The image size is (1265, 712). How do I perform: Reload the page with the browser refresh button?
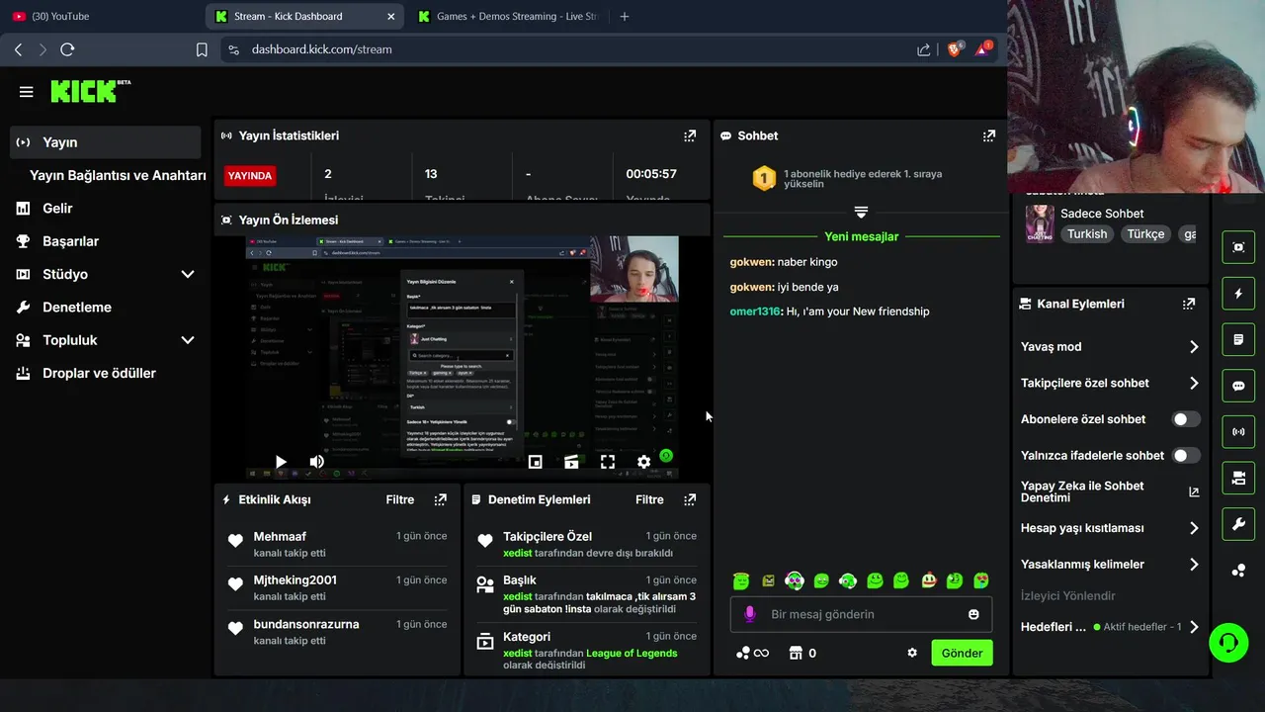[x=67, y=49]
